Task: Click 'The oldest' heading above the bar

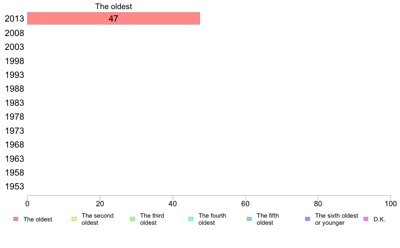Action: pyautogui.click(x=113, y=6)
